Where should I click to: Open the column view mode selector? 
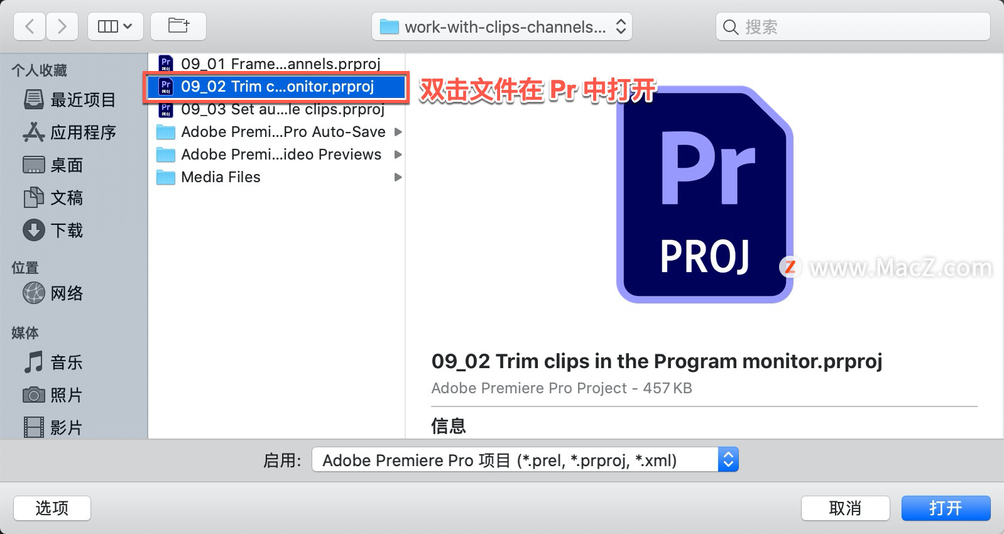(x=116, y=26)
